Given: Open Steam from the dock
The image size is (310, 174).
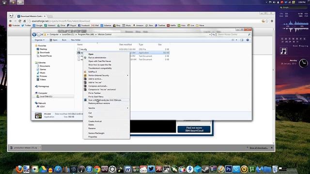Looking at the screenshot, I should coord(205,169).
